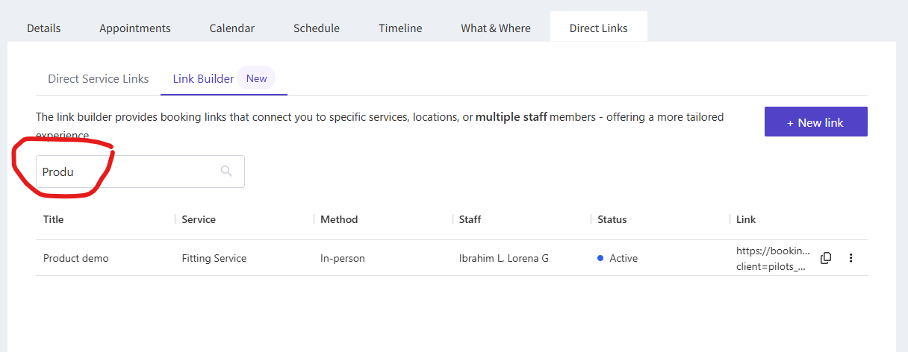Go to the Calendar tab
This screenshot has height=352, width=908.
click(231, 28)
